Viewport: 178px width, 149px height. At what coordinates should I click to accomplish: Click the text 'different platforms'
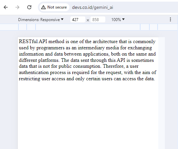[x=38, y=60]
